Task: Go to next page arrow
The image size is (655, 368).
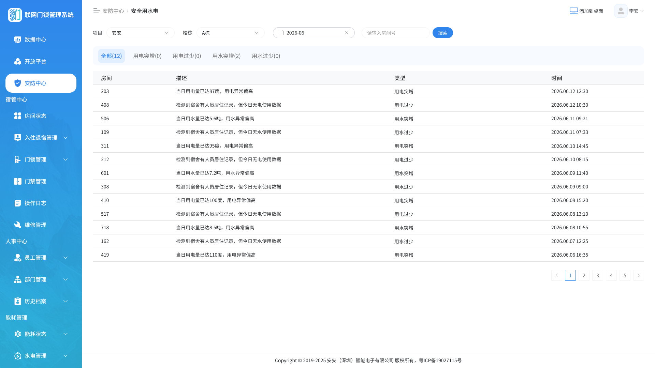Action: click(639, 275)
